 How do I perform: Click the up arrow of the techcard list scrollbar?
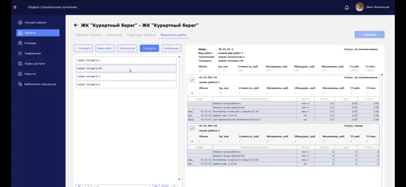coord(179,56)
